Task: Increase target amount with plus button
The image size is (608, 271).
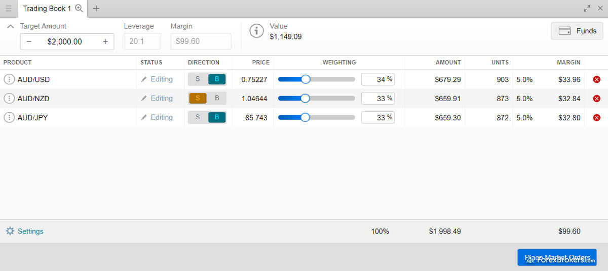Action: tap(105, 41)
